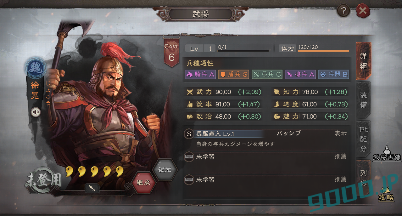Switch to the Pt配分 tab

pos(363,139)
